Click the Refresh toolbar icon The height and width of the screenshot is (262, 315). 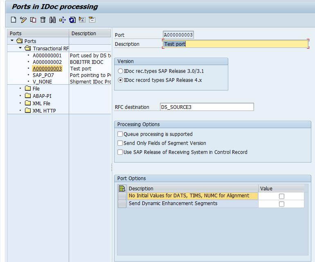[72, 20]
